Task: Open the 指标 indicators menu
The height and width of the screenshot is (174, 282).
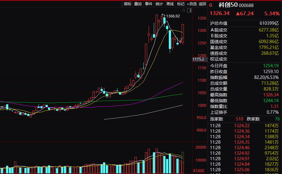Action: (x=128, y=4)
